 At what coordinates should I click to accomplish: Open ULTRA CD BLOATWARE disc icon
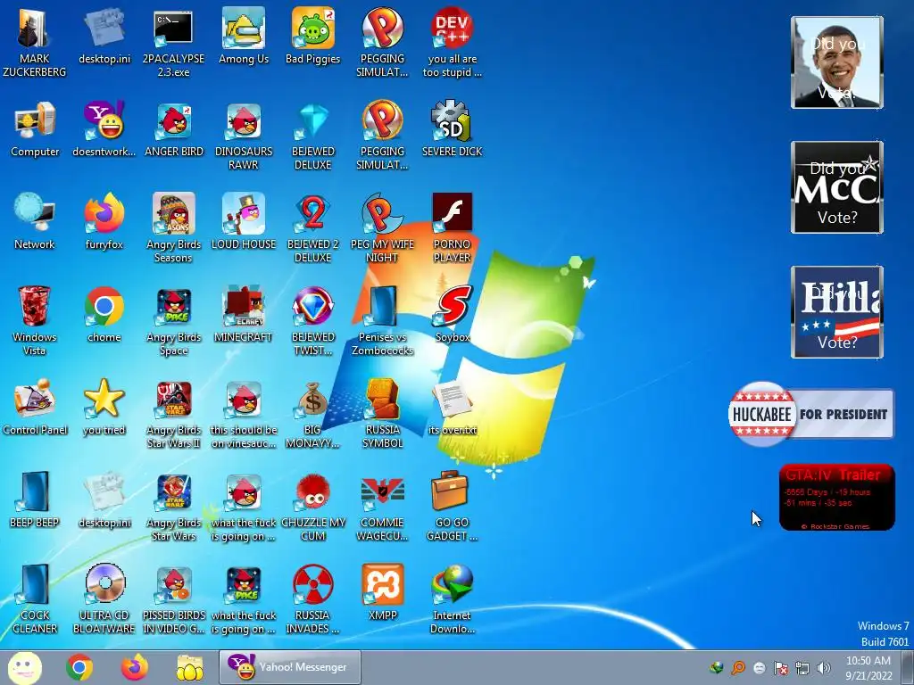click(x=104, y=598)
